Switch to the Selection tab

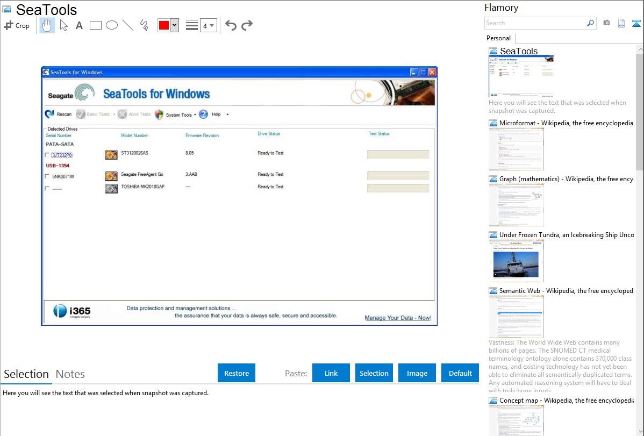(x=26, y=374)
